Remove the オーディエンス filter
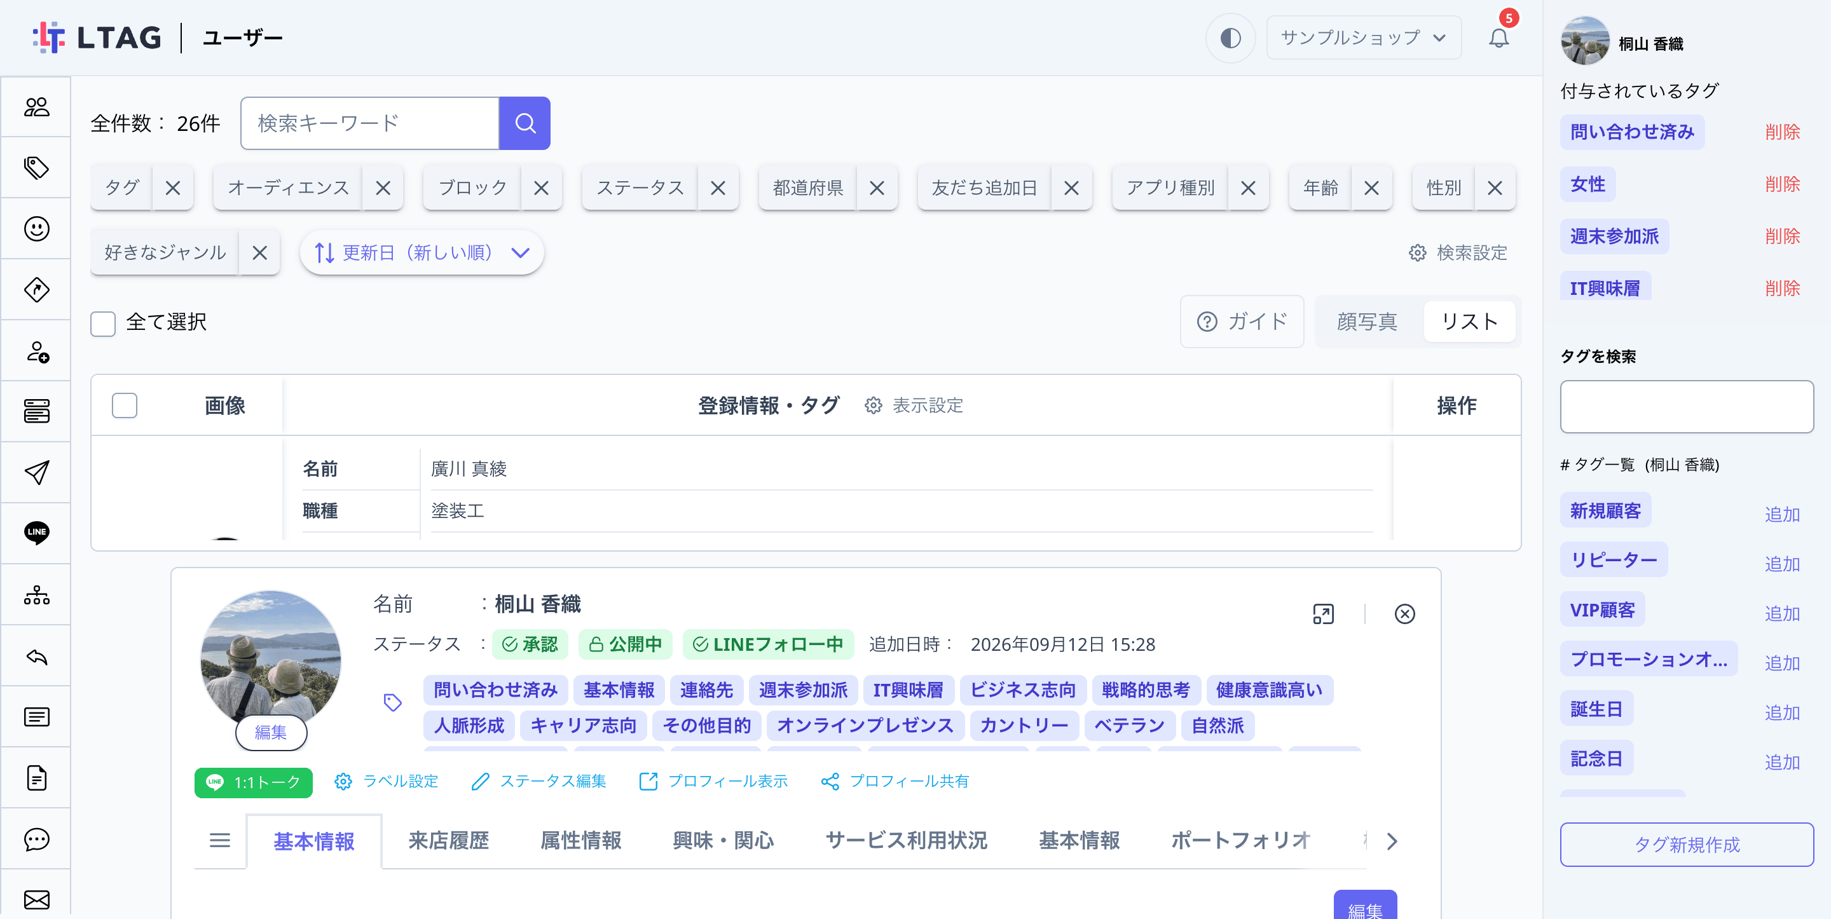Image resolution: width=1831 pixels, height=919 pixels. pyautogui.click(x=383, y=187)
